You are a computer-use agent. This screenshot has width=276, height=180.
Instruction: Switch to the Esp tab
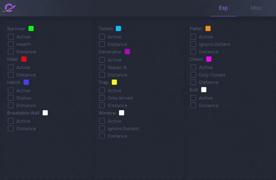[x=223, y=8]
